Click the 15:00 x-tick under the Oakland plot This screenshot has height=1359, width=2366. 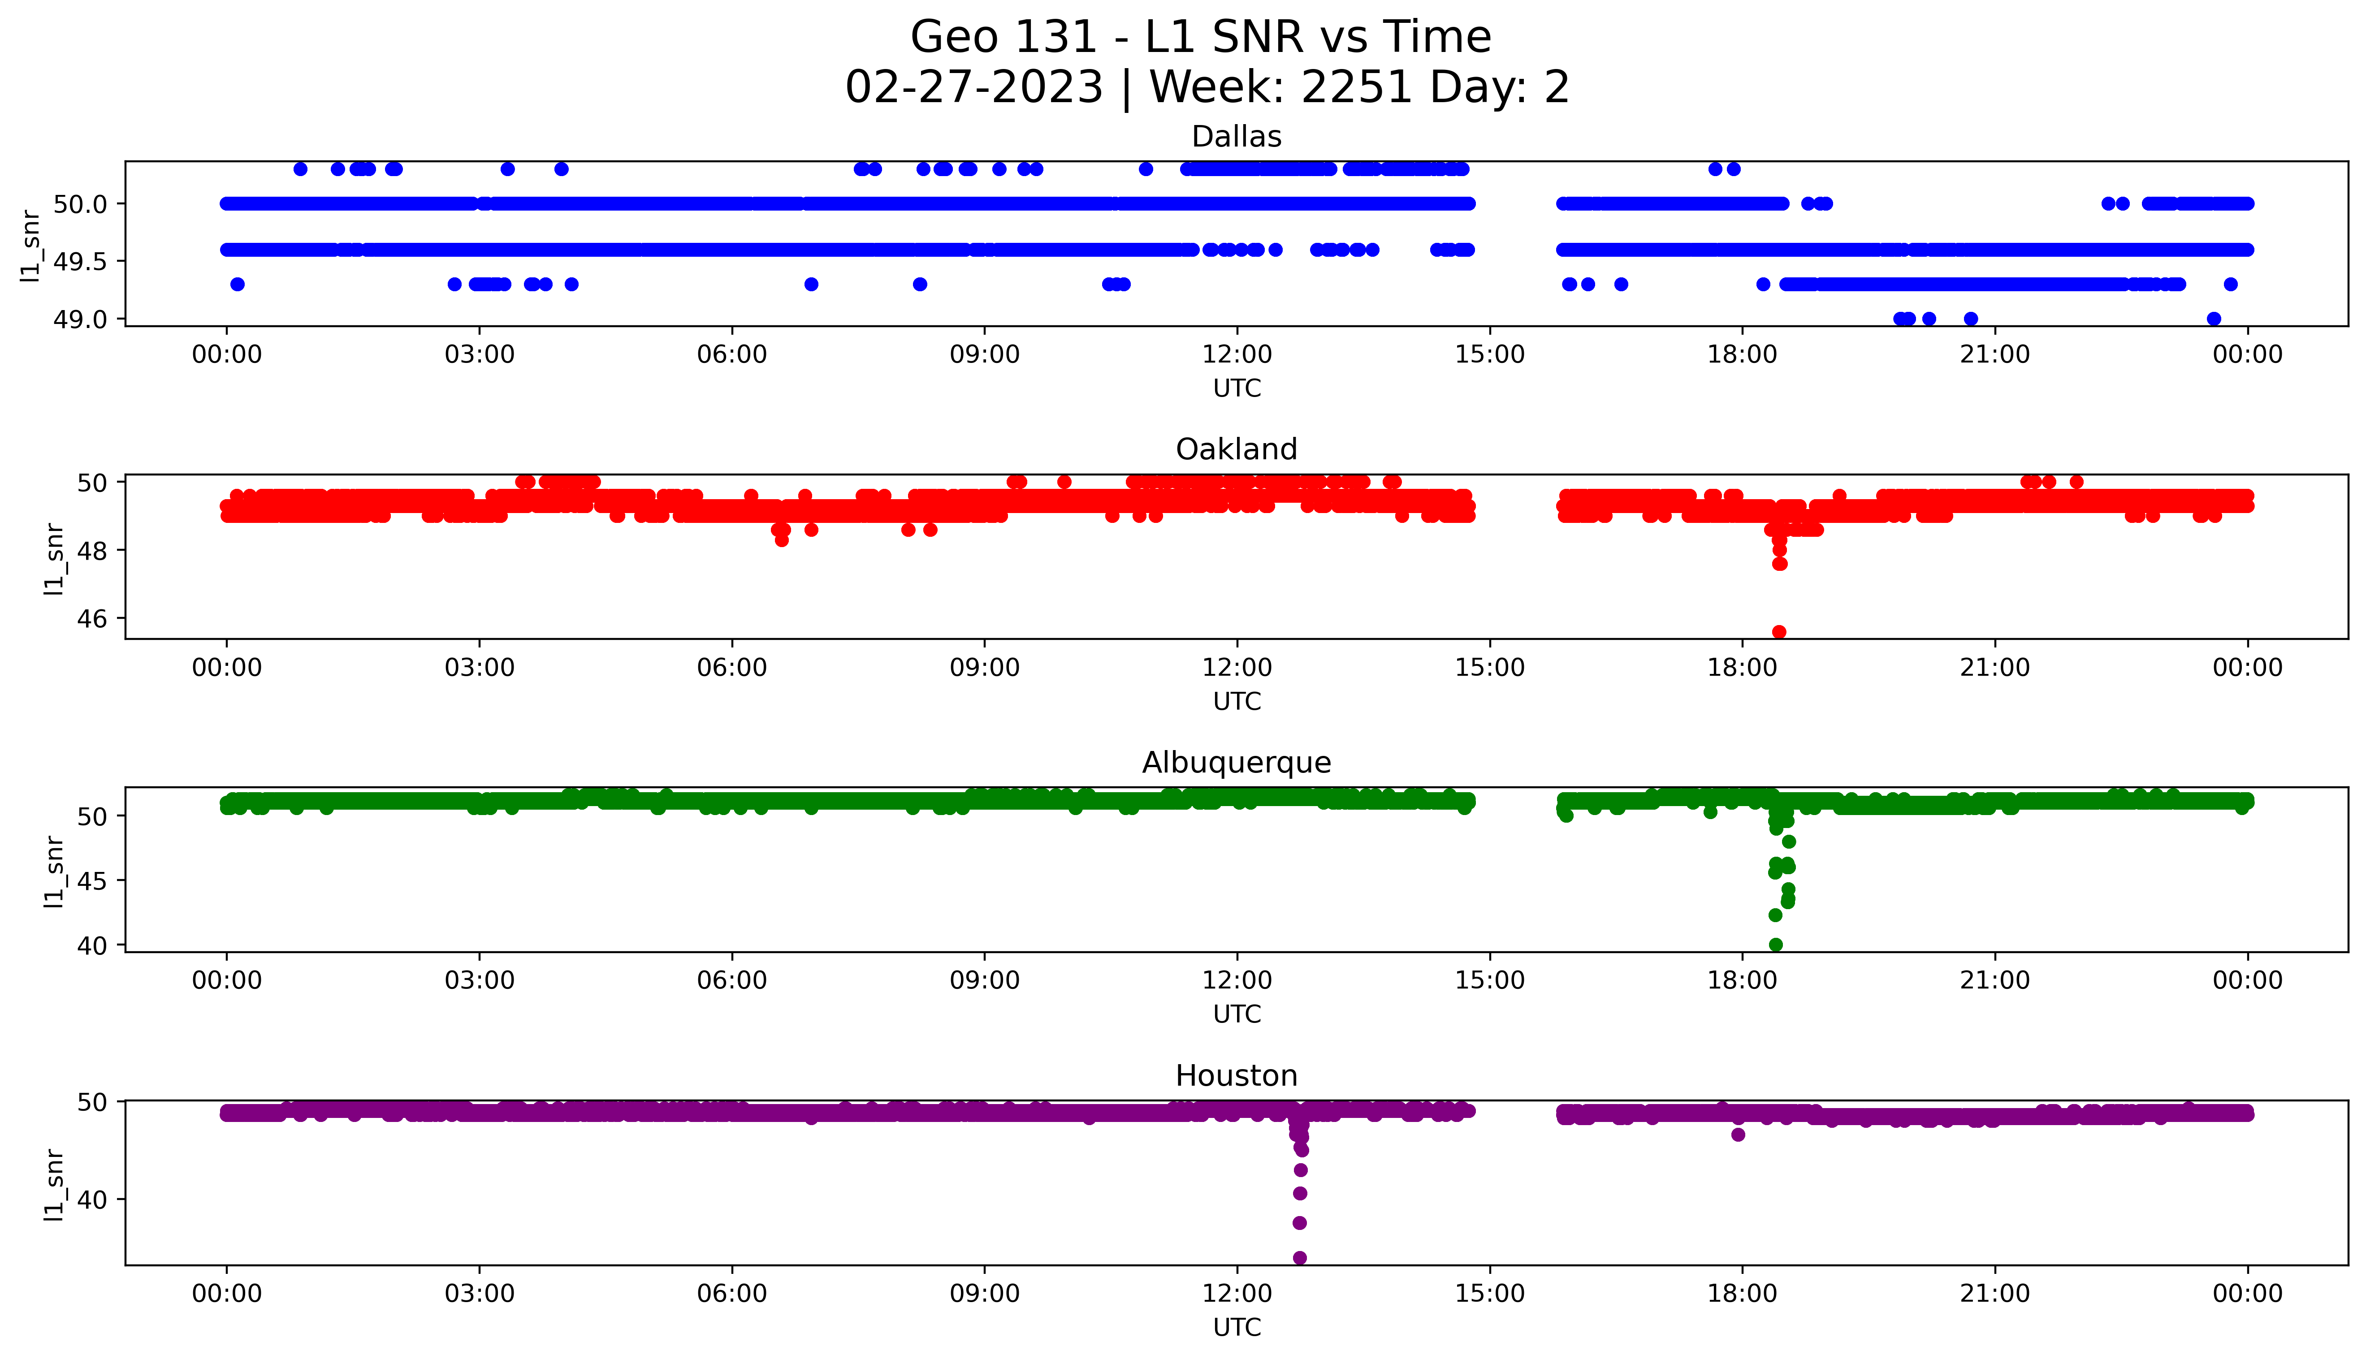(x=1490, y=667)
